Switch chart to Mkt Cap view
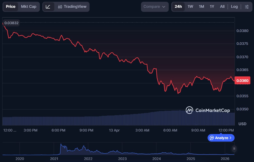Screen dimensions: 254x162 pyautogui.click(x=29, y=7)
